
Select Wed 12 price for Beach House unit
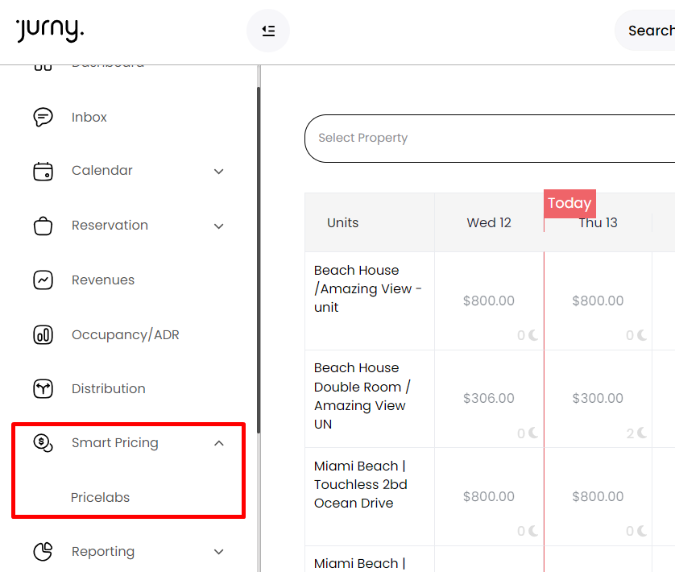pos(488,301)
